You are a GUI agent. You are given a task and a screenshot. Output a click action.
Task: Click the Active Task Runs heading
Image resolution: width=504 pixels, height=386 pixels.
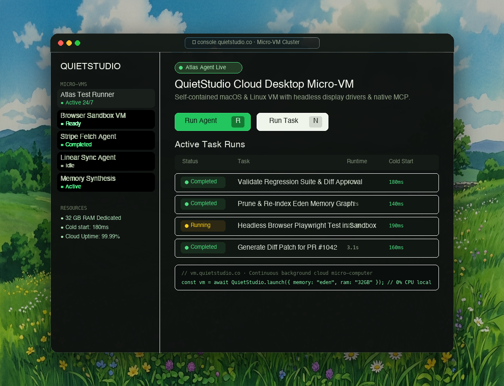click(x=210, y=145)
